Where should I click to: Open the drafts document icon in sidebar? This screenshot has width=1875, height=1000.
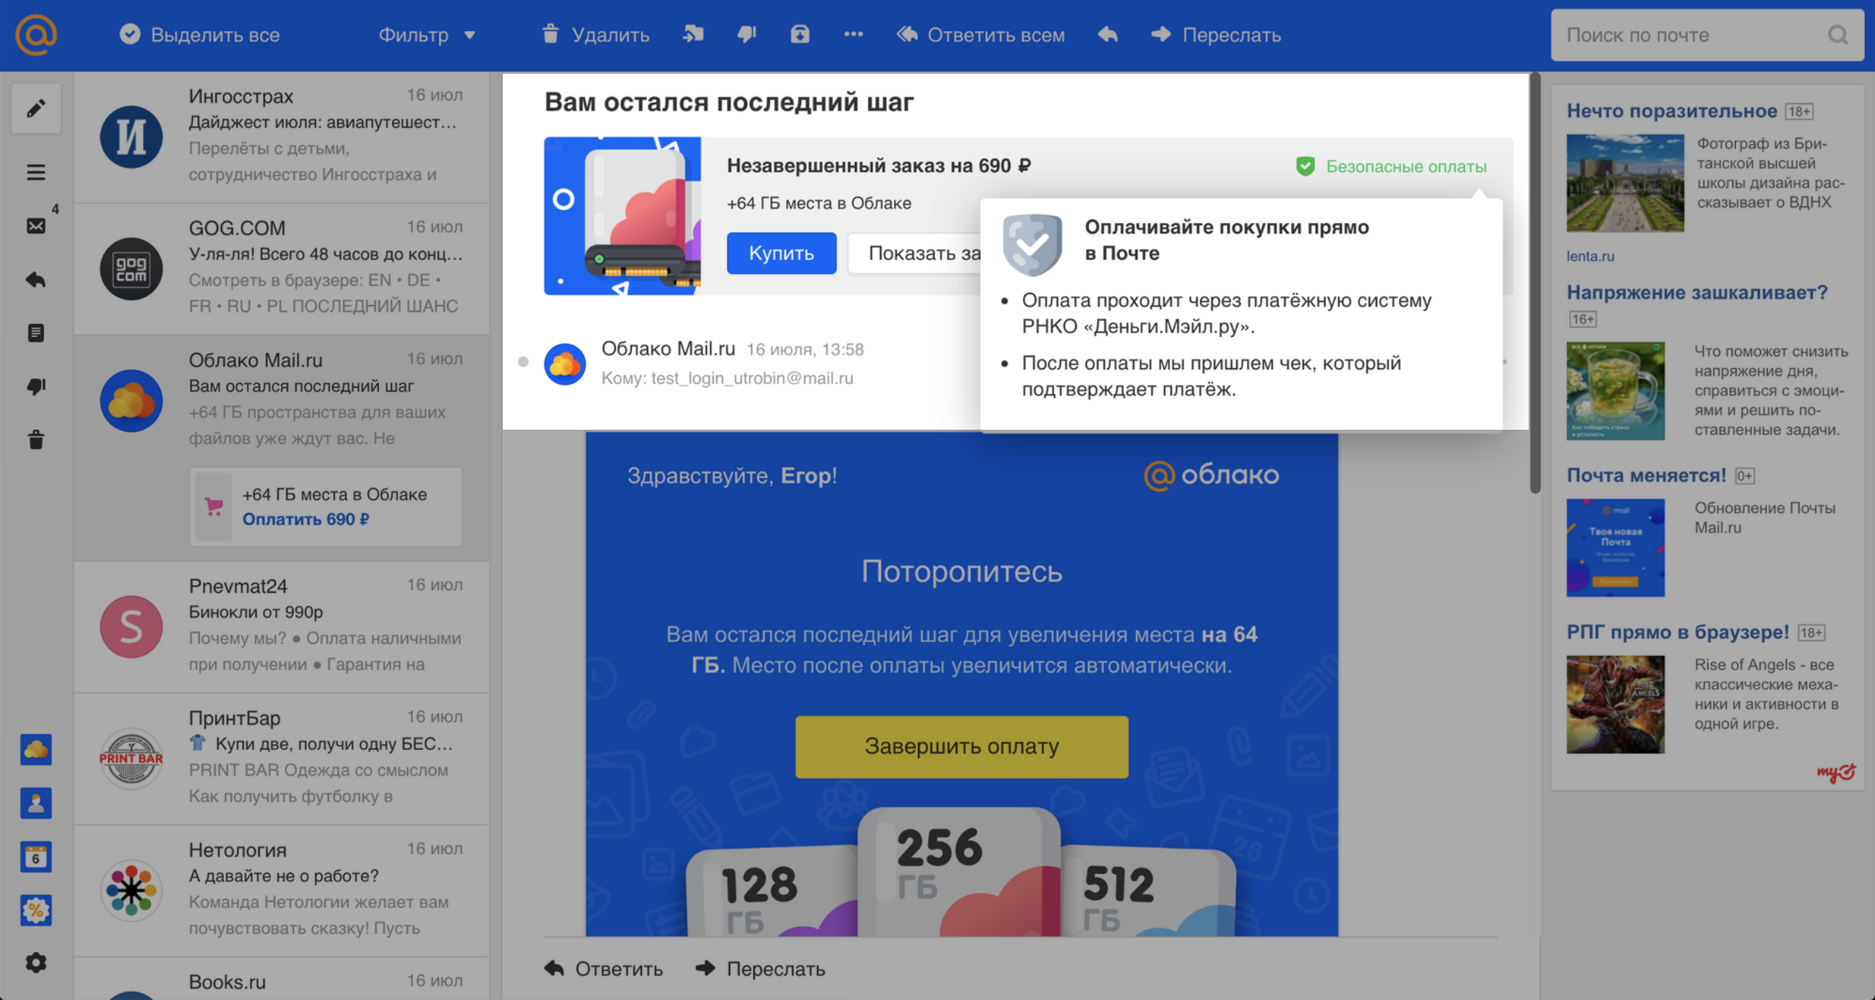[36, 333]
